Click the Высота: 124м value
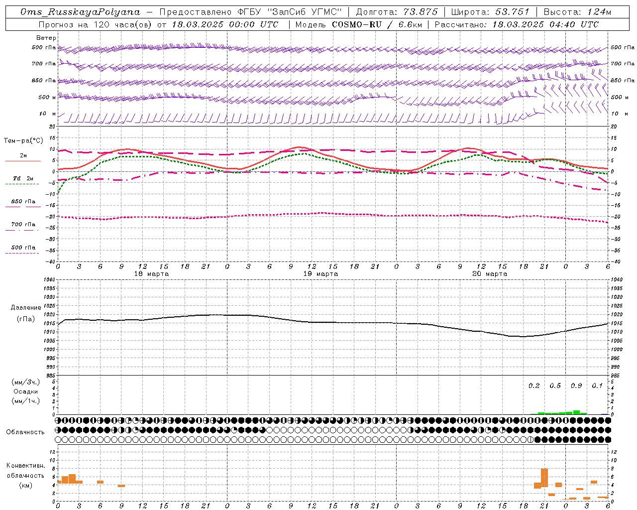The width and height of the screenshot is (637, 510). (577, 12)
